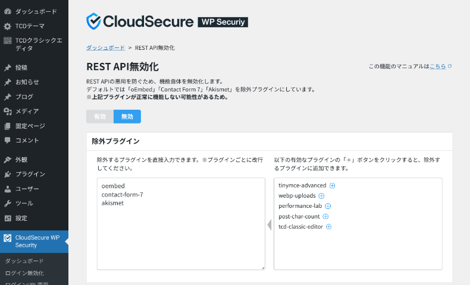This screenshot has width=470, height=285.
Task: Click the ダッシュボード gauge icon in sidebar
Action: pyautogui.click(x=8, y=11)
